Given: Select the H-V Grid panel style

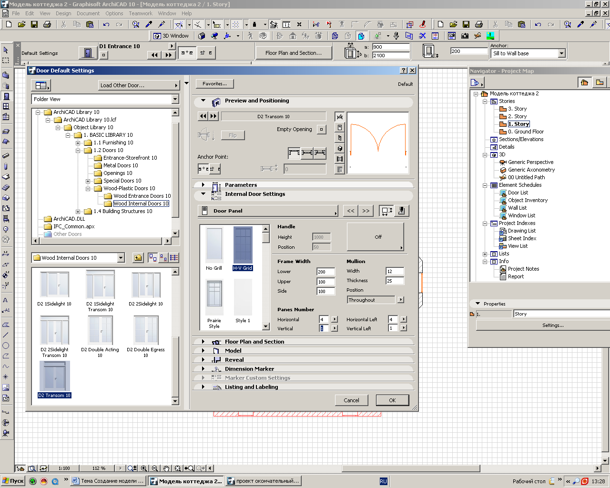Looking at the screenshot, I should point(243,249).
